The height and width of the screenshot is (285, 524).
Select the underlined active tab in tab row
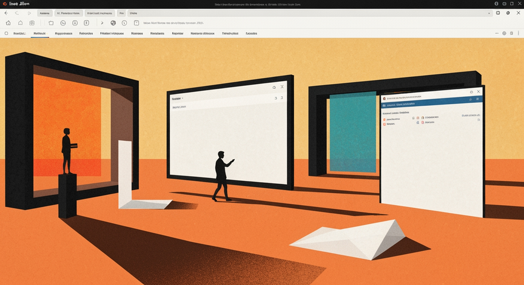40,34
